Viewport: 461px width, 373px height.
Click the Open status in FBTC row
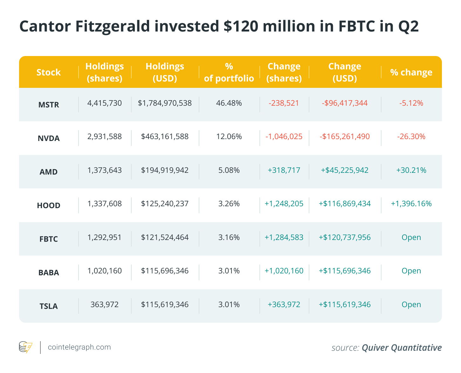(411, 237)
